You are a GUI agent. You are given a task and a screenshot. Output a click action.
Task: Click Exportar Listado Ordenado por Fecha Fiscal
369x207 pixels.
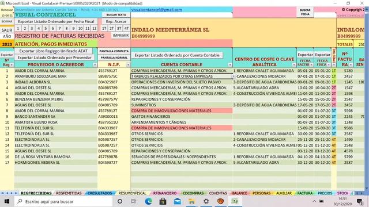click(56, 21)
